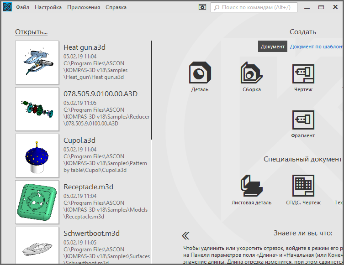
Task: Open the Настройка menu
Action: click(48, 7)
